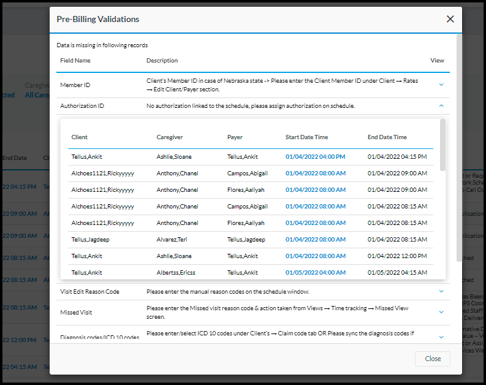The image size is (486, 385).
Task: Click the End Date Time column header
Action: pyautogui.click(x=387, y=137)
